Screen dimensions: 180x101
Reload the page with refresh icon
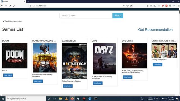pyautogui.click(x=10, y=6)
